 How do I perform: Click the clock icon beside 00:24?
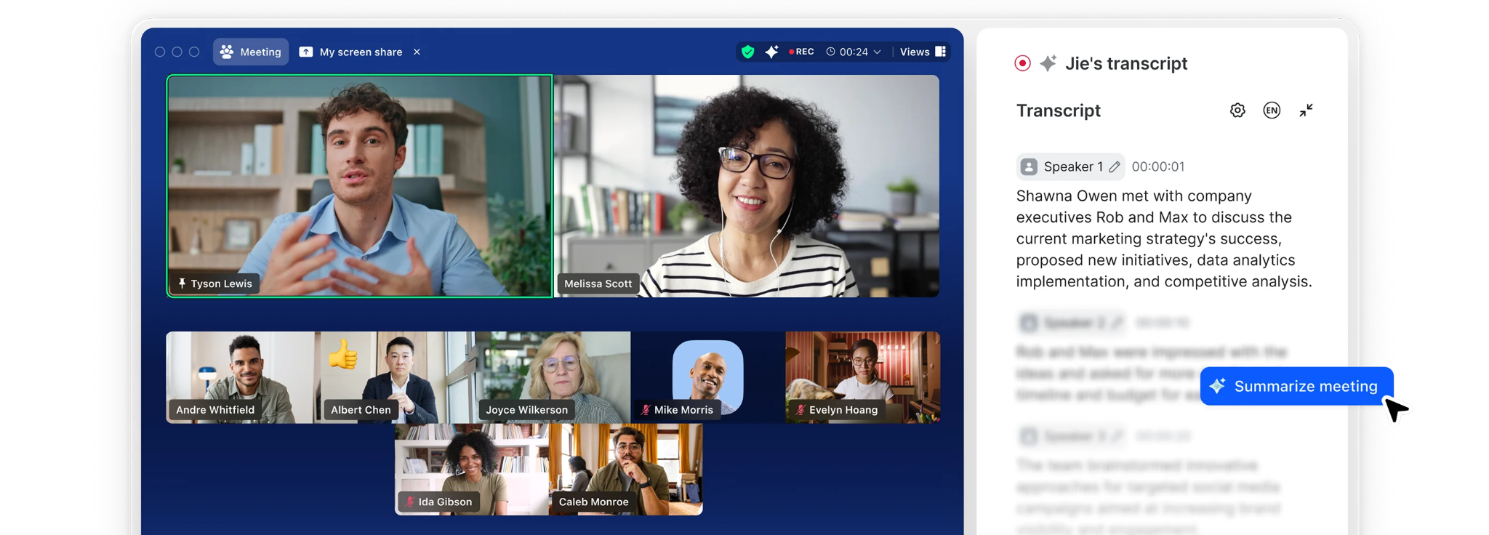[830, 52]
